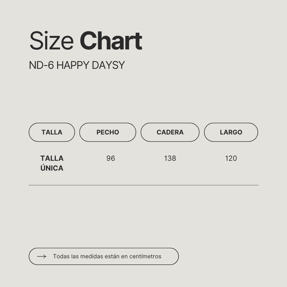Click the word ÚNICA in the row label

(52, 168)
